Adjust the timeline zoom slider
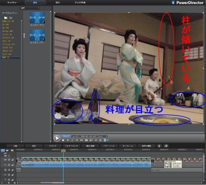 [x=9, y=183]
